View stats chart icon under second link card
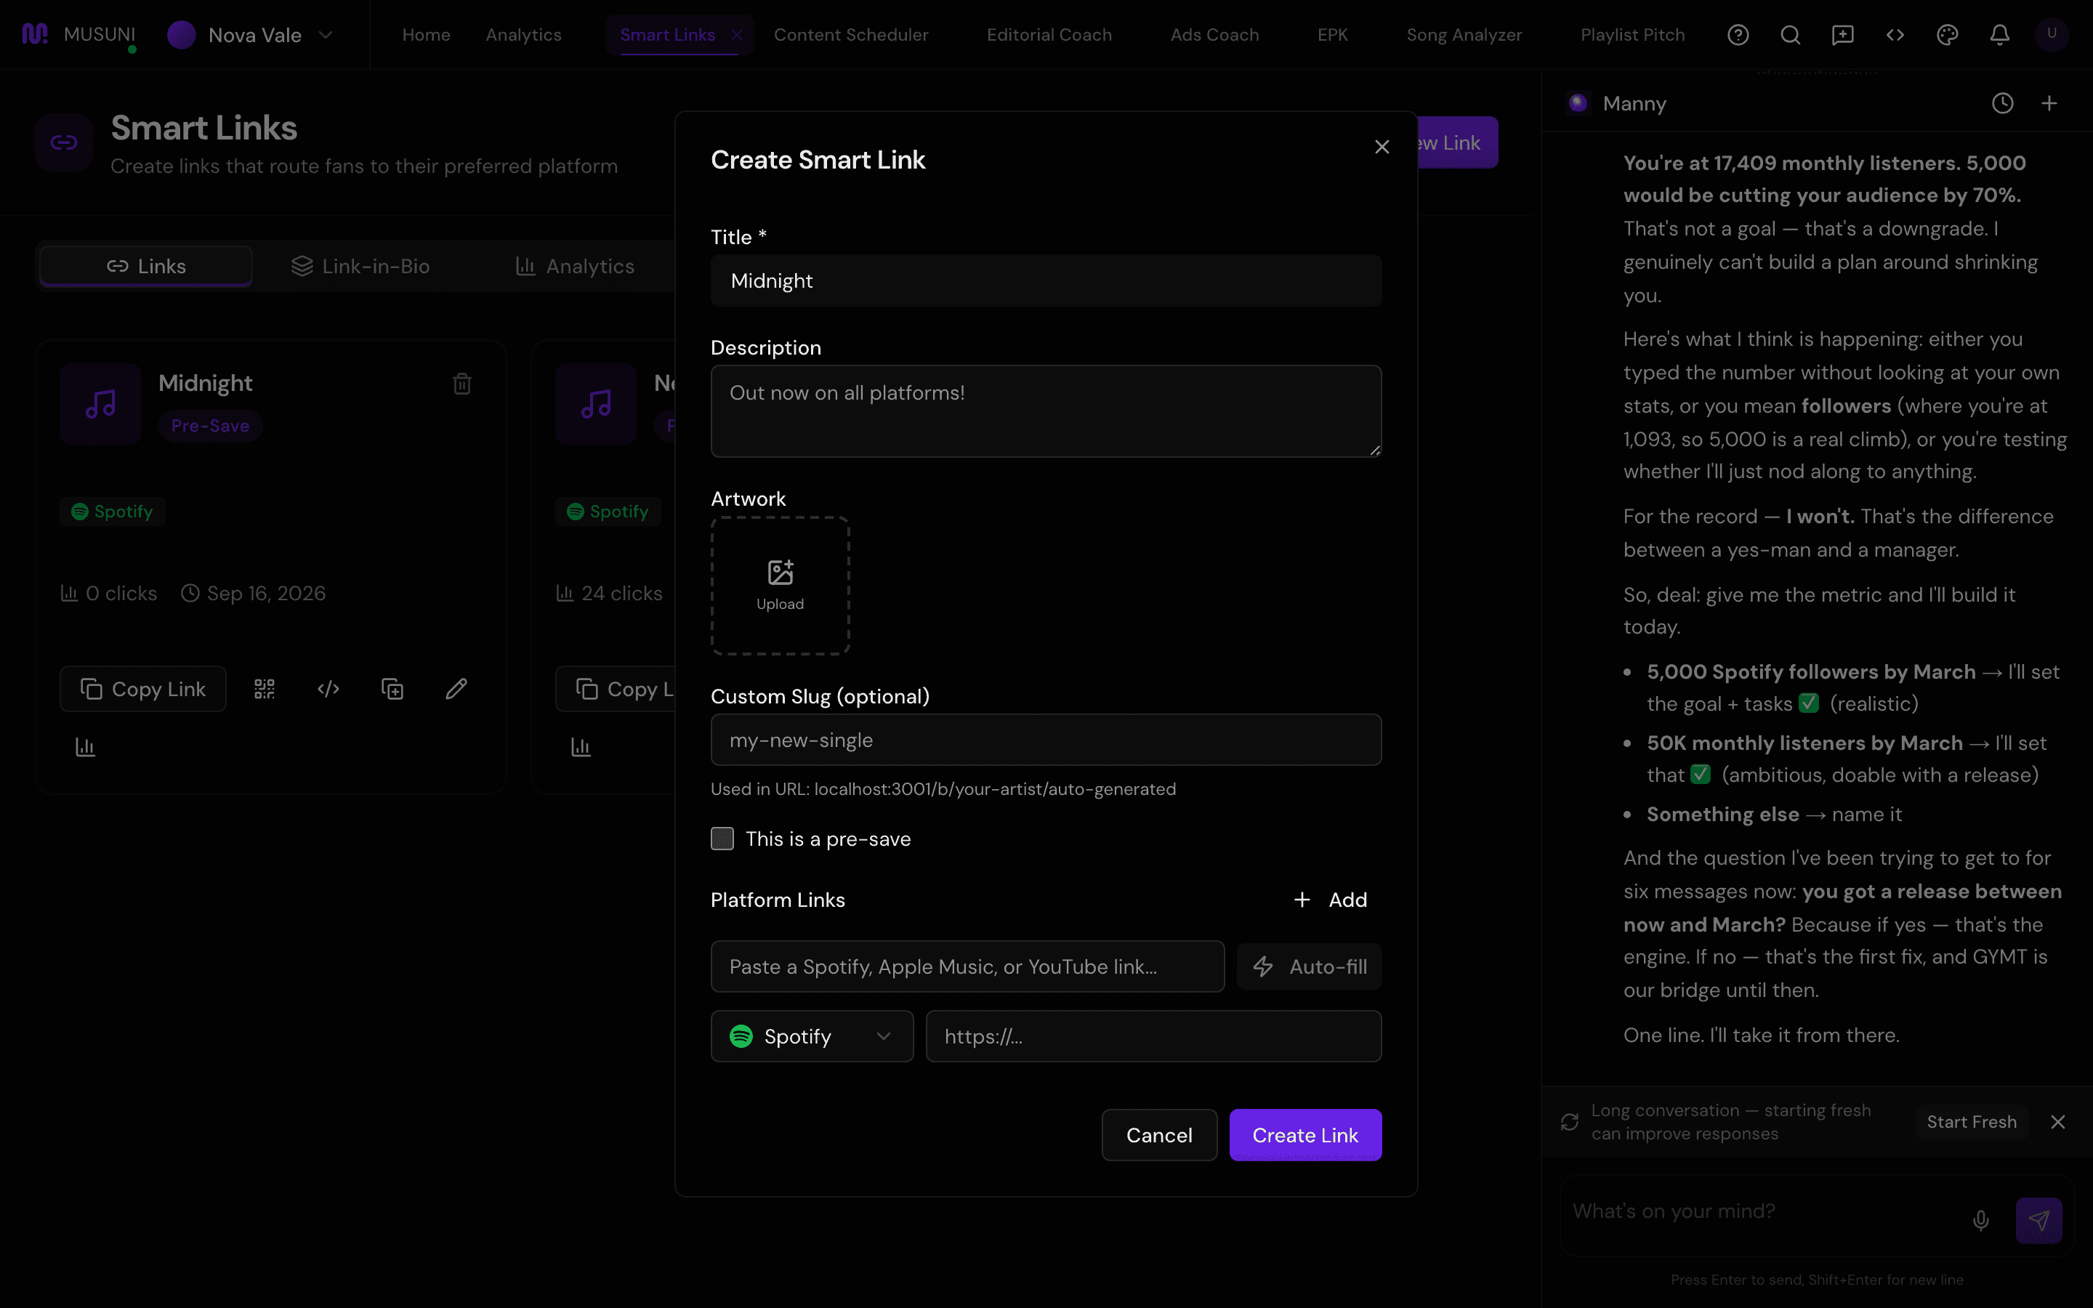Viewport: 2093px width, 1308px height. tap(581, 746)
